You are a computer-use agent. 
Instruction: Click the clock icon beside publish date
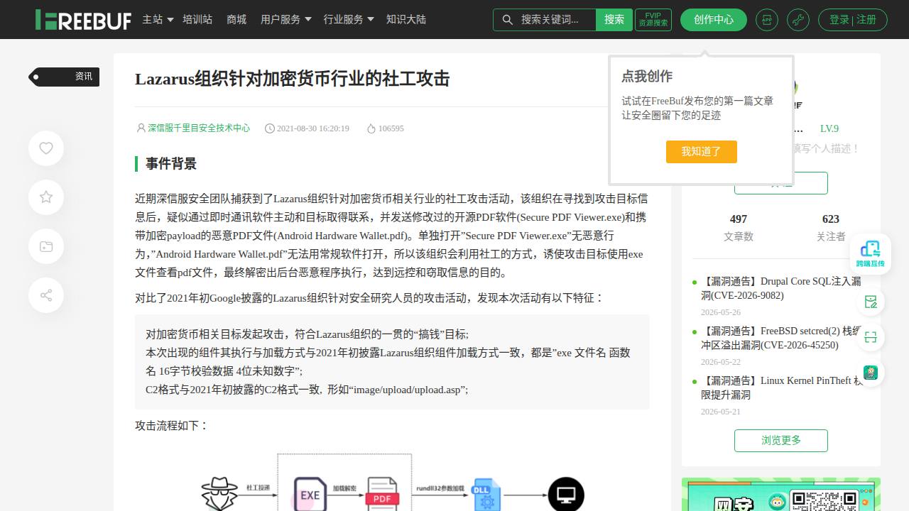click(x=270, y=128)
